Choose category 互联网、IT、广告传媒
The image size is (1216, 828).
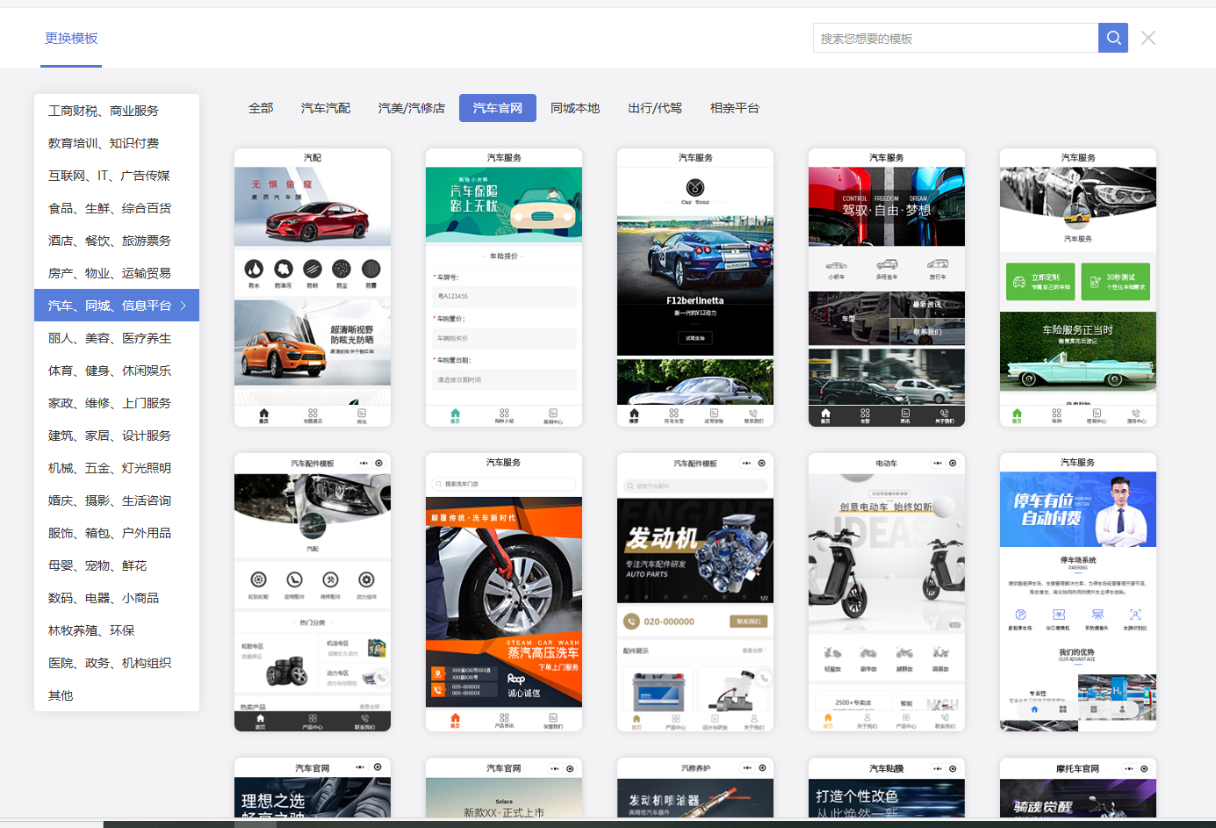pos(117,176)
